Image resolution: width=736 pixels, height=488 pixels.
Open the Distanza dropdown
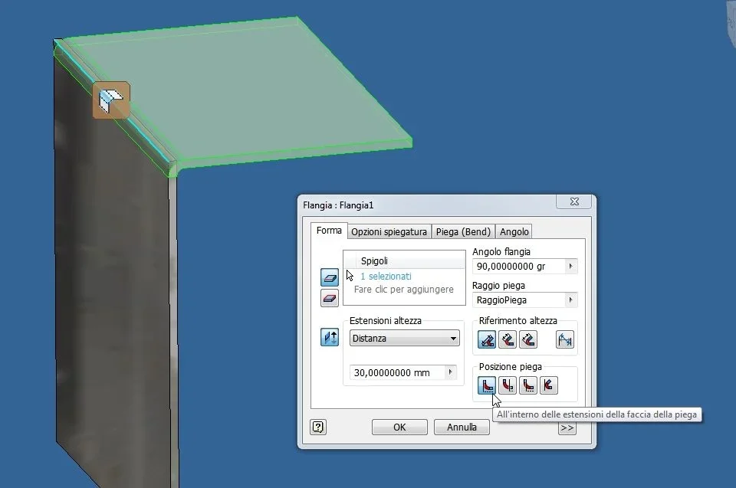tap(405, 339)
